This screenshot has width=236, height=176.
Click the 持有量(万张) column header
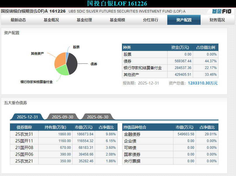pos(55,127)
